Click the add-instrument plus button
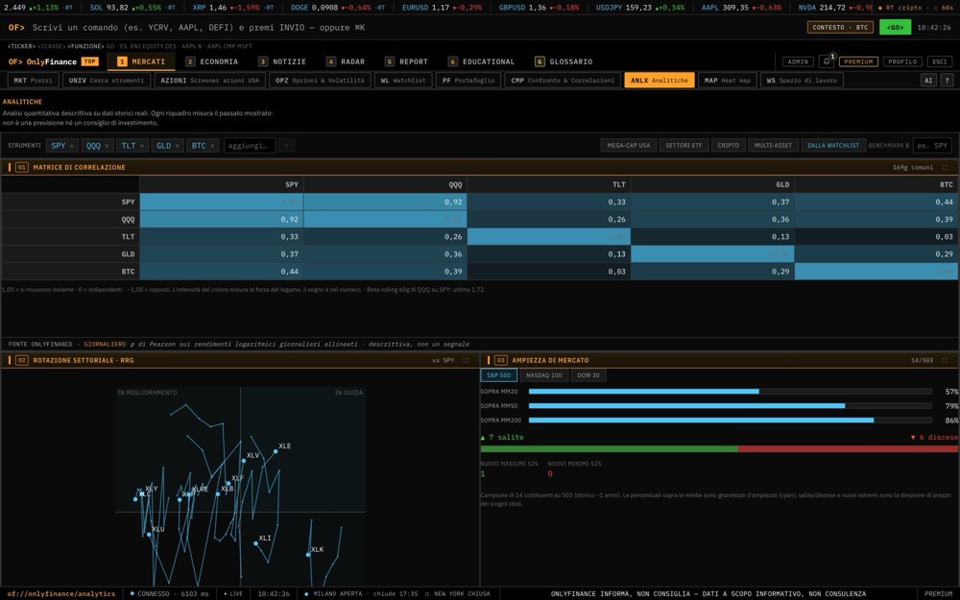 click(286, 146)
